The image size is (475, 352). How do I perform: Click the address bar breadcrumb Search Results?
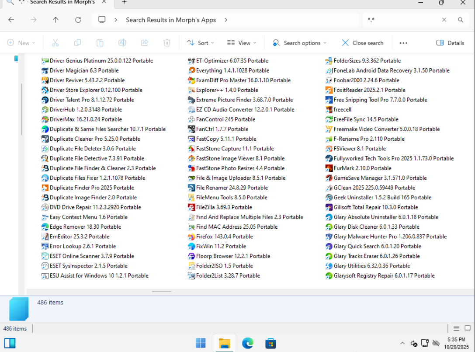pos(171,20)
